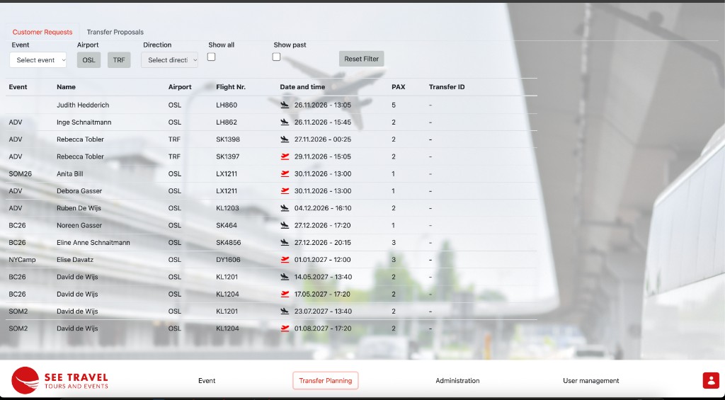This screenshot has width=725, height=400.
Task: Click flight number KL1203
Action: tap(227, 208)
